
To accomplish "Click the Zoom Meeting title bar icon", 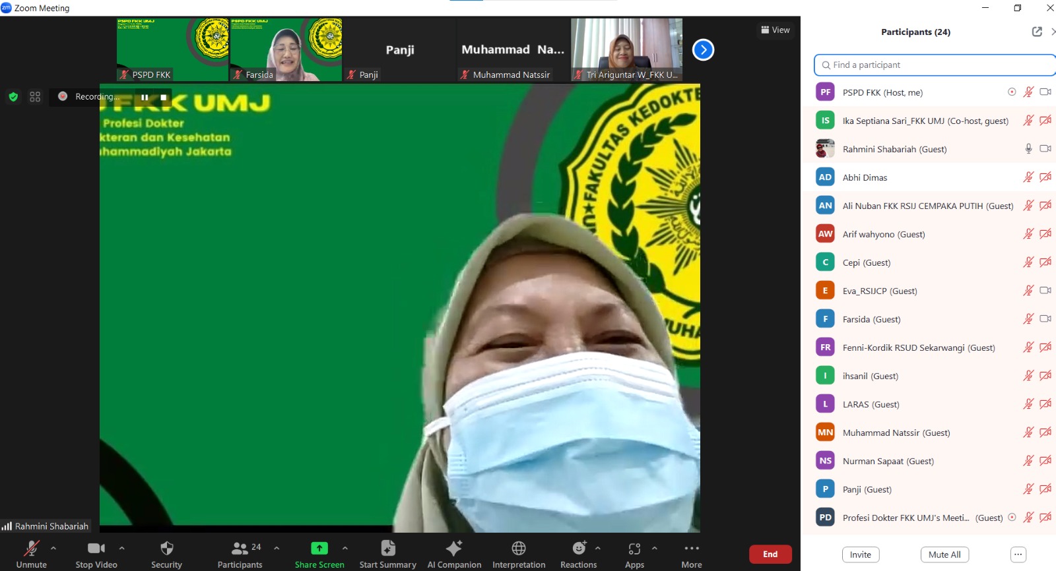I will [6, 8].
